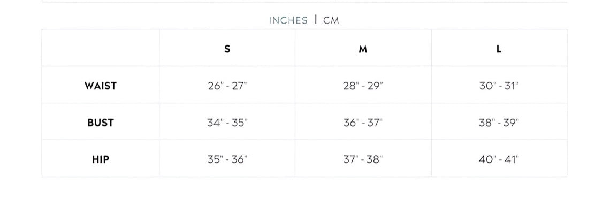Select the HIP row label
This screenshot has height=222, width=610.
pyautogui.click(x=100, y=159)
